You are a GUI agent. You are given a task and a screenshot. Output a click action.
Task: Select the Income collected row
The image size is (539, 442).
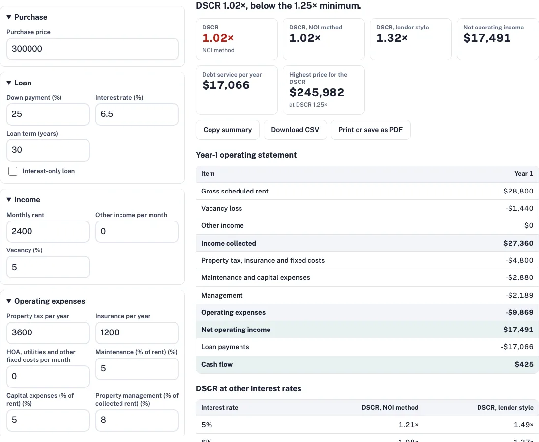(x=367, y=243)
